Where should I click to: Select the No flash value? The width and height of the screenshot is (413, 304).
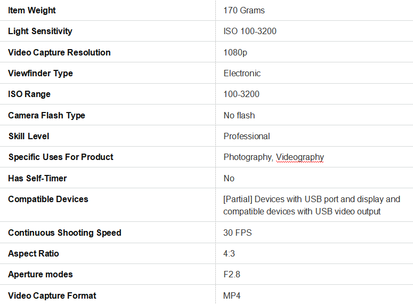pyautogui.click(x=239, y=115)
